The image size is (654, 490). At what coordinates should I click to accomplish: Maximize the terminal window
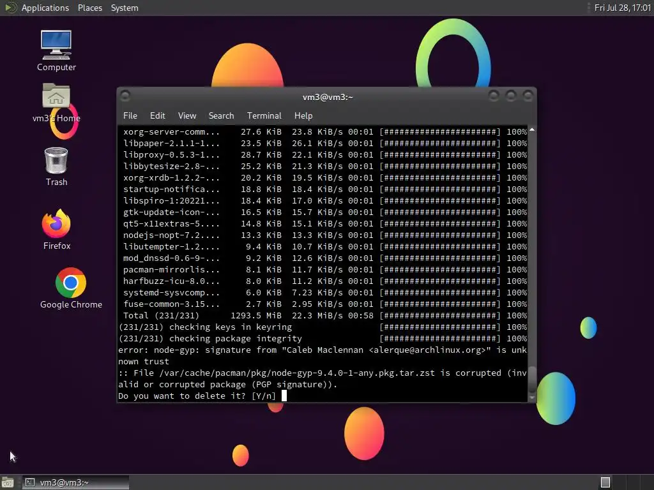click(x=510, y=96)
